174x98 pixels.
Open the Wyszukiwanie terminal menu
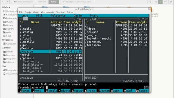tap(47, 12)
